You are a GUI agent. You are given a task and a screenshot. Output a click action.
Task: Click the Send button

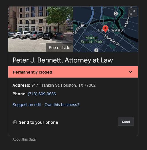pyautogui.click(x=126, y=122)
